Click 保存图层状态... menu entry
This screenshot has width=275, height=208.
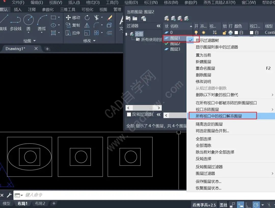(208, 181)
